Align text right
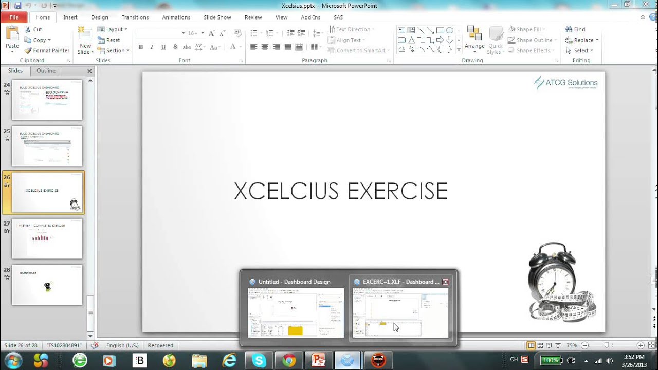 (276, 47)
